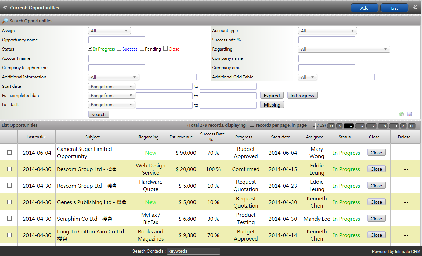The width and height of the screenshot is (422, 256).
Task: Click the Company name input field
Action: pos(327,58)
